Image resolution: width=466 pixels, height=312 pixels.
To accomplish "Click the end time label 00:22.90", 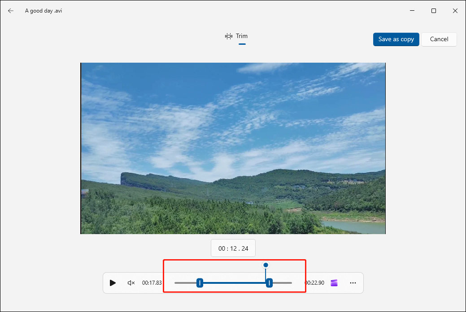I will [314, 282].
